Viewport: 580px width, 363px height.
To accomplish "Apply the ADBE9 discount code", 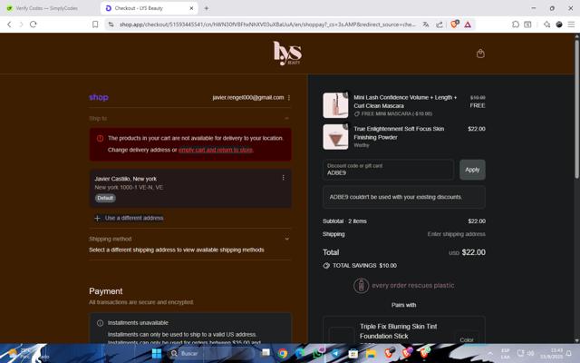I will click(472, 170).
